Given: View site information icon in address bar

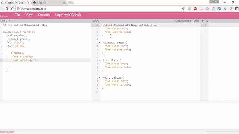Looking at the screenshot, I should point(18,9).
